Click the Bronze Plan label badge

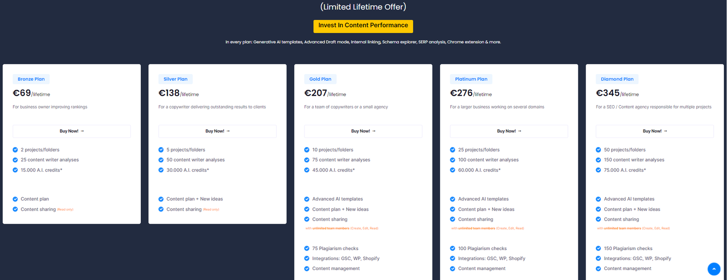[x=31, y=79]
